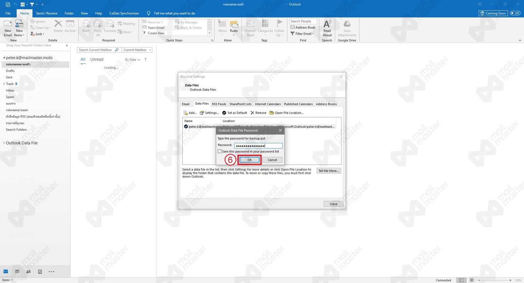Select the Spam folder
This screenshot has height=283, width=524.
[10, 97]
